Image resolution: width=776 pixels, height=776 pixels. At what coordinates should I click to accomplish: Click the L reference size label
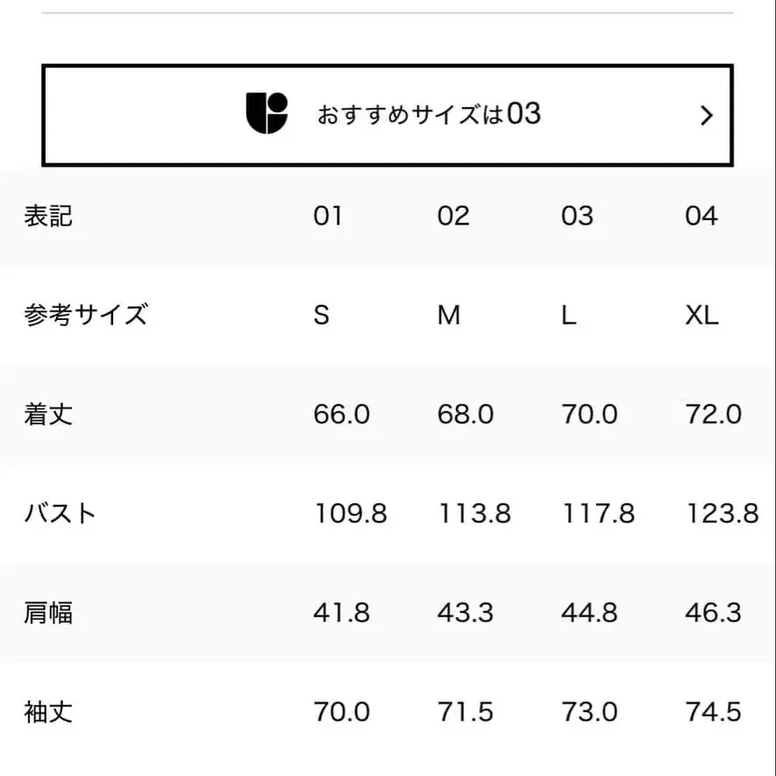click(569, 315)
